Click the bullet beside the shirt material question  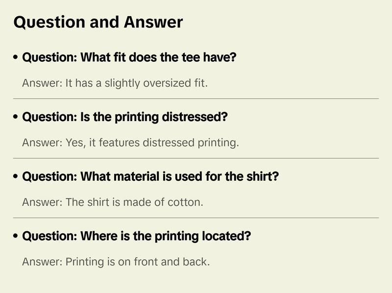click(x=16, y=177)
